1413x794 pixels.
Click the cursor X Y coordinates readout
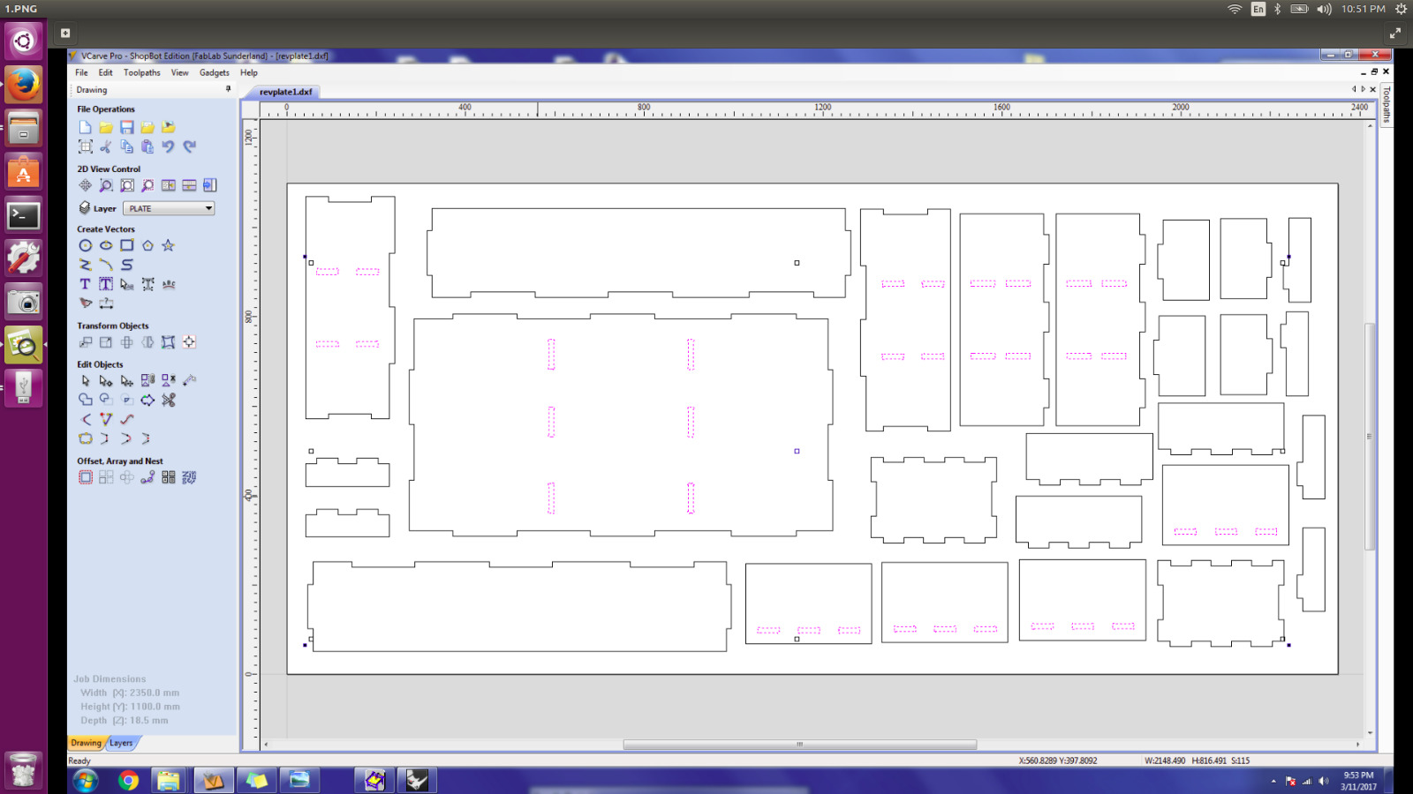(x=1058, y=760)
